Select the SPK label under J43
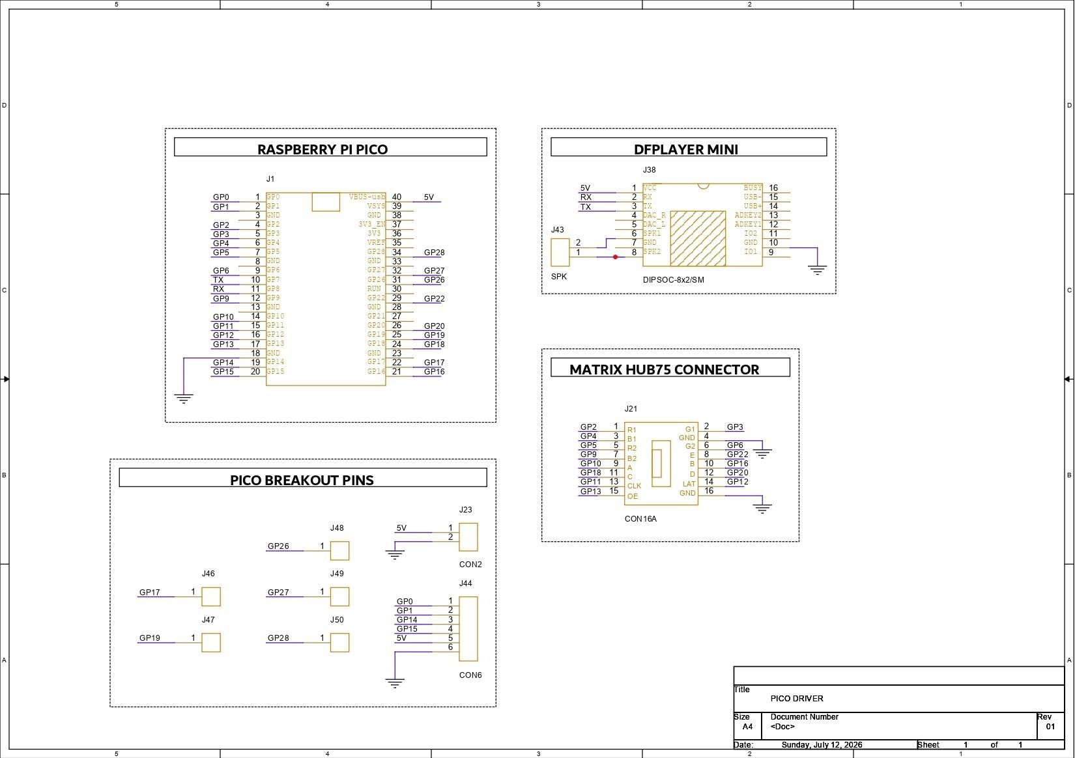 pyautogui.click(x=559, y=277)
